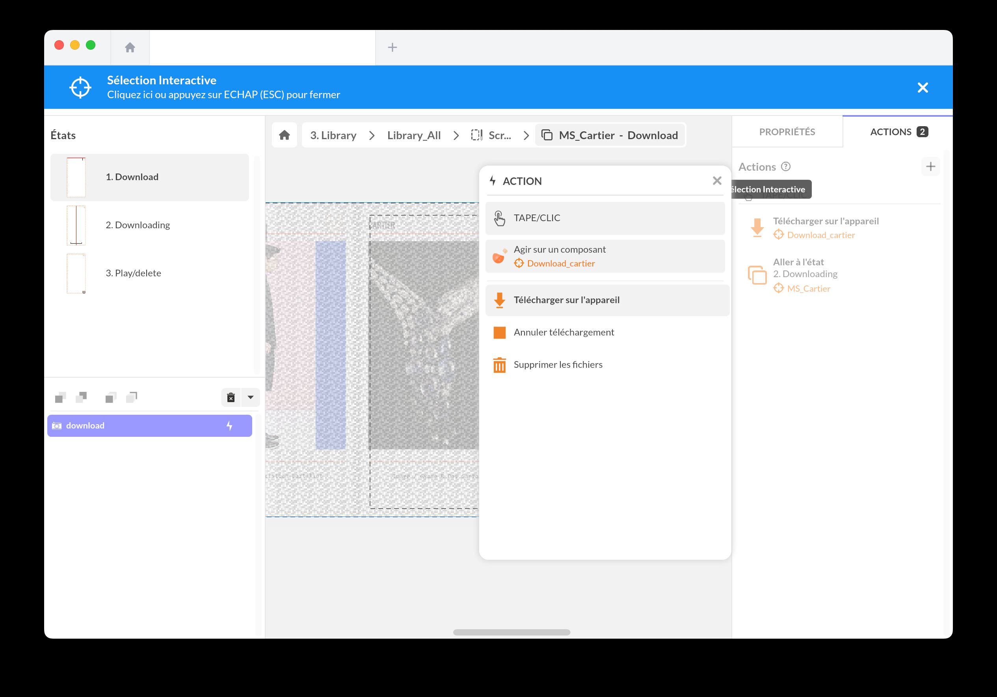Image resolution: width=997 pixels, height=697 pixels.
Task: Click the lightning icon on download layer
Action: pos(229,426)
